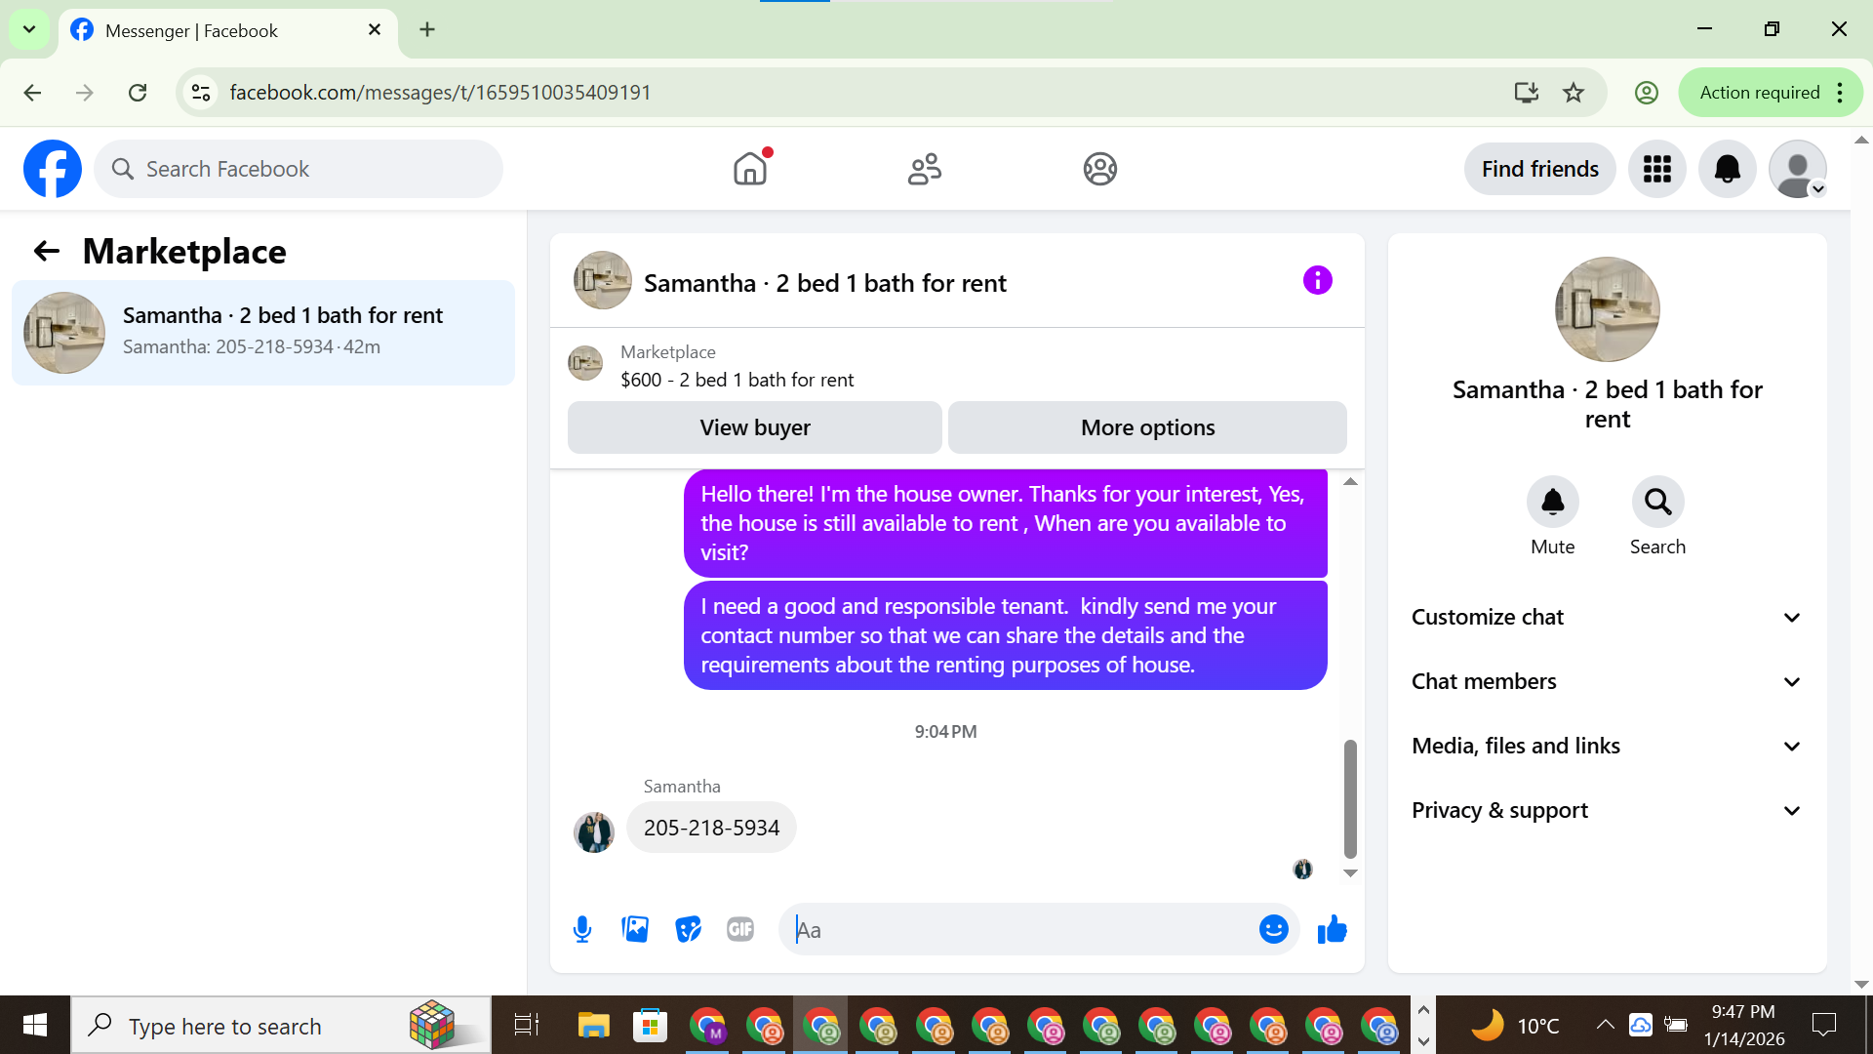Click the voice clip microphone icon

click(x=582, y=929)
